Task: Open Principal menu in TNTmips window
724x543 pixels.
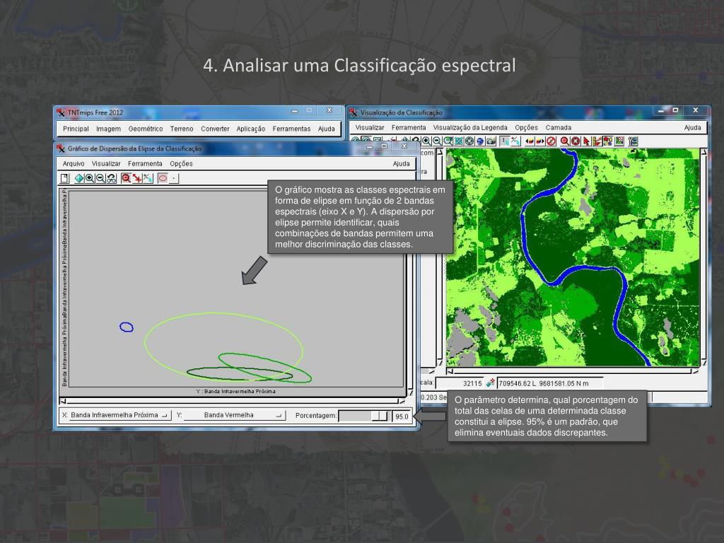Action: click(76, 129)
